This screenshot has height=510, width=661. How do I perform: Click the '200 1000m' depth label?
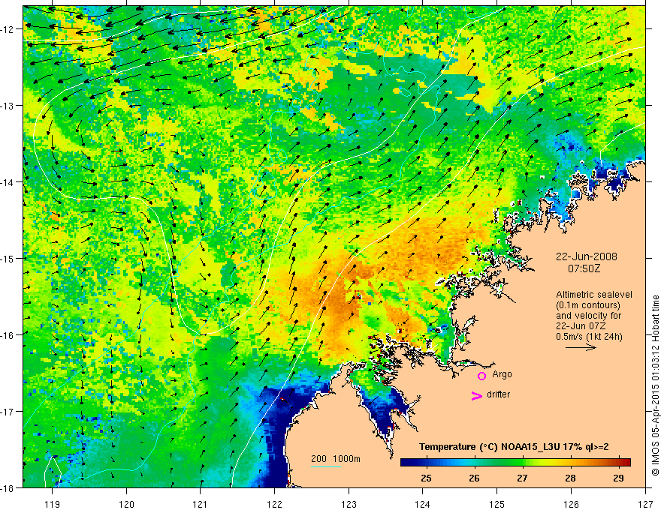pos(336,459)
